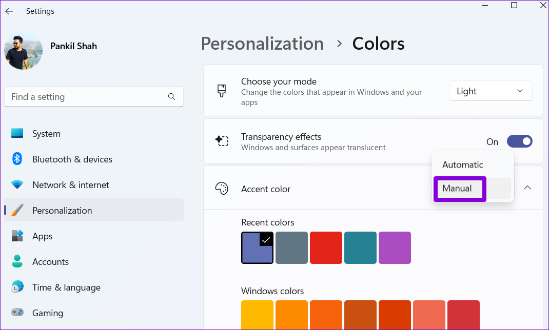Open System category
Screen dimensions: 549x330
pyautogui.click(x=94, y=134)
